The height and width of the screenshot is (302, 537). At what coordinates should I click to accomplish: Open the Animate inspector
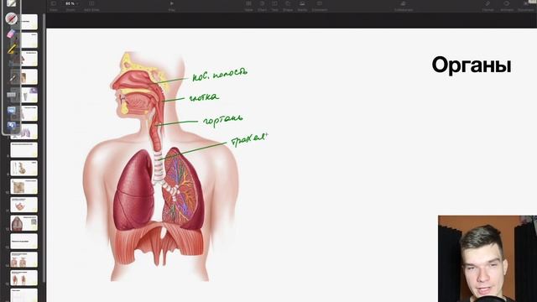(x=507, y=5)
